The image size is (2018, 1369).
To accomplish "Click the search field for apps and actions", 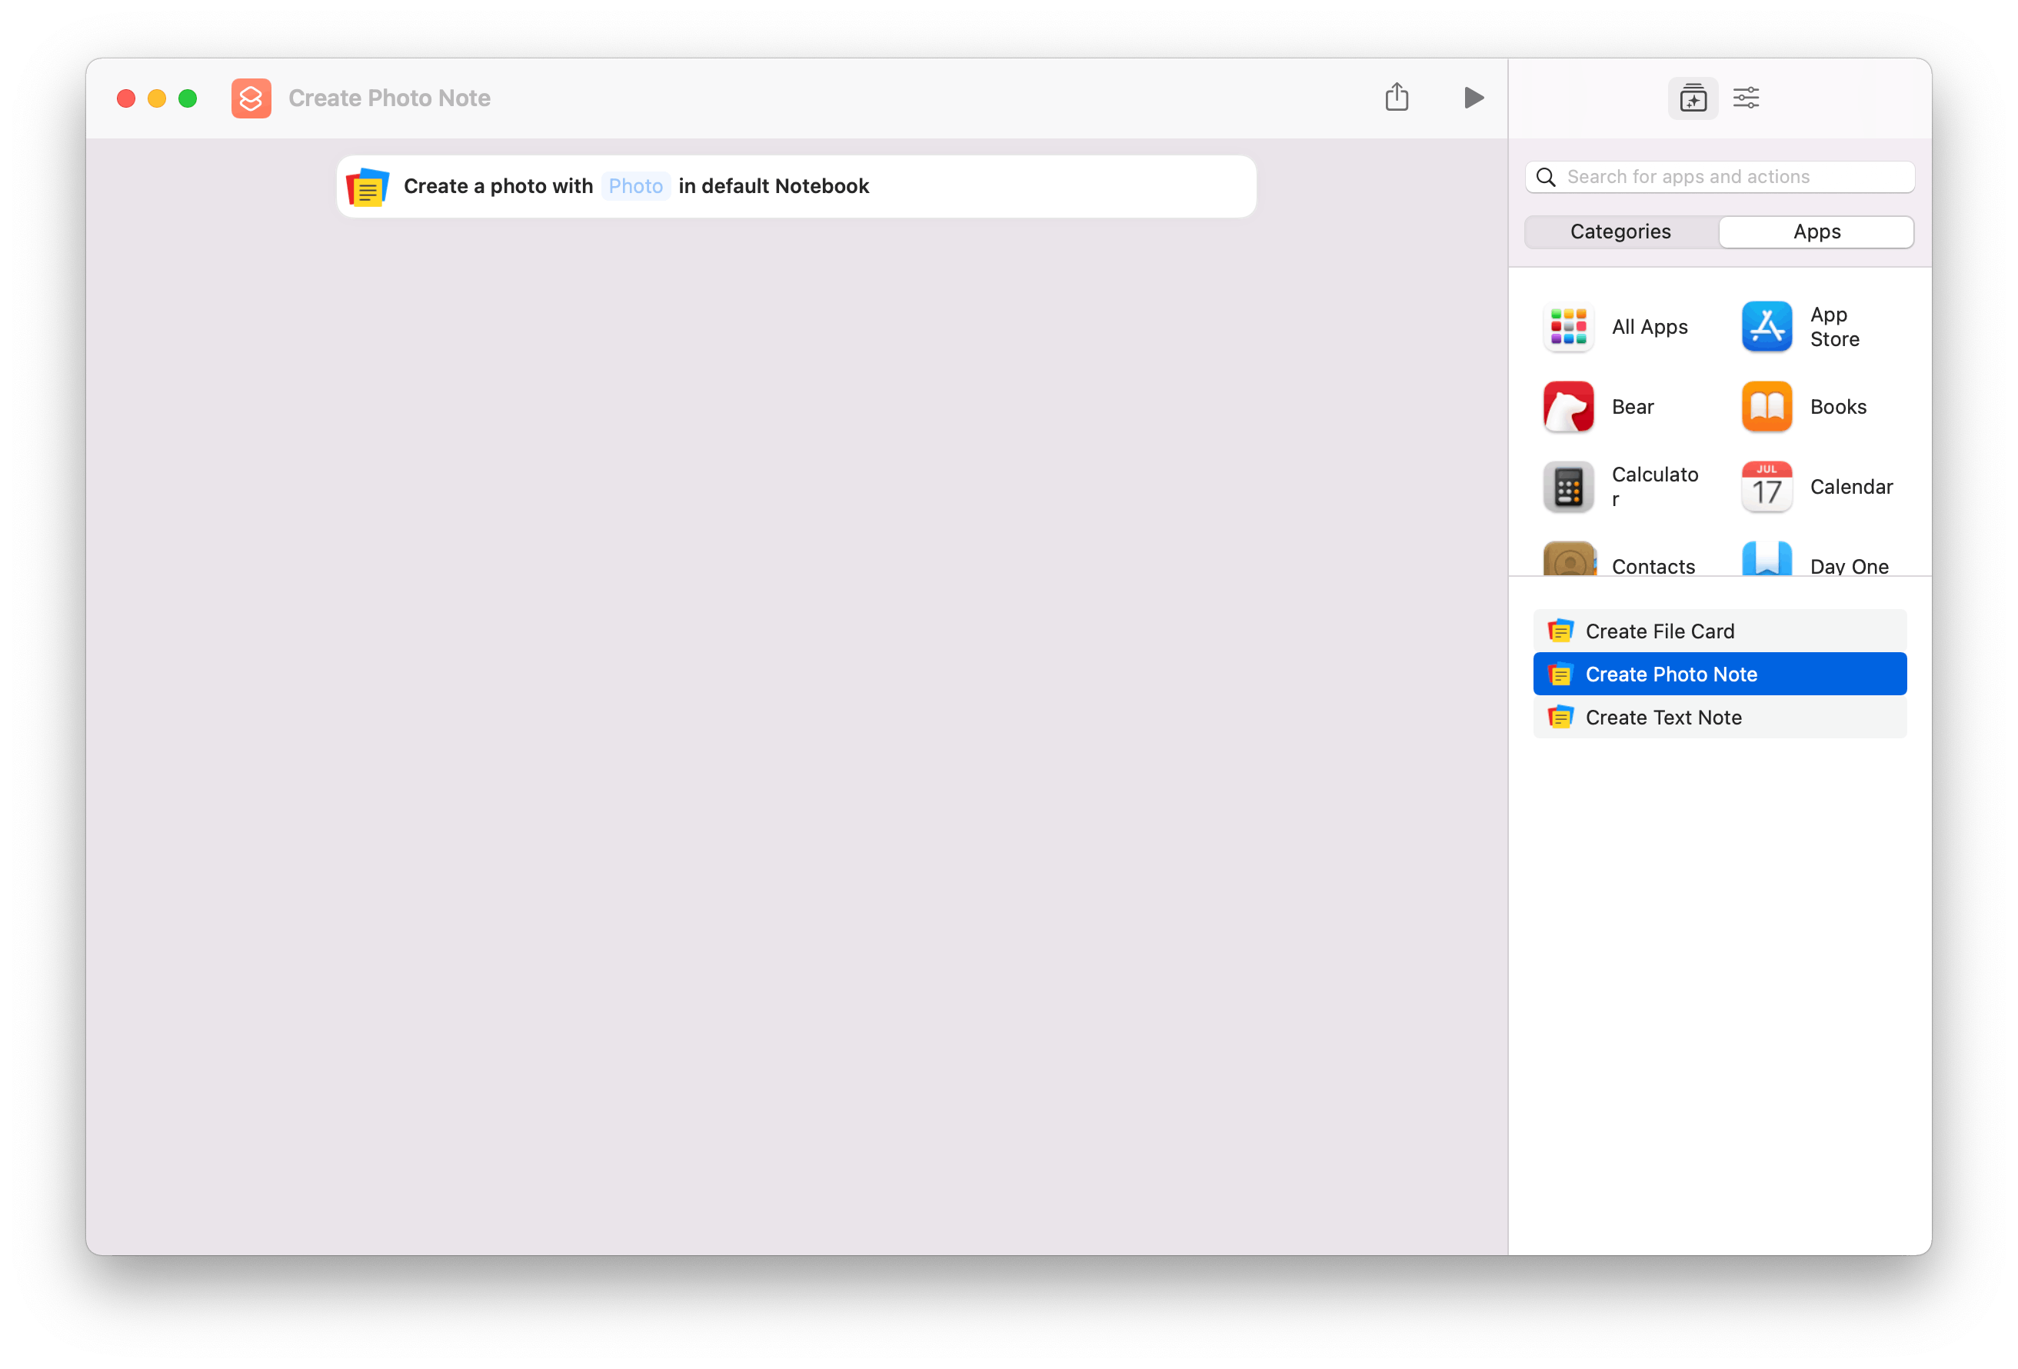I will click(x=1720, y=176).
